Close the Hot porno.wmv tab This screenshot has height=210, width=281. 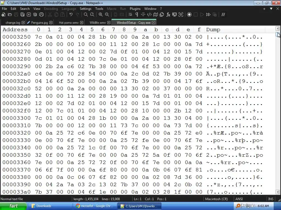82,22
